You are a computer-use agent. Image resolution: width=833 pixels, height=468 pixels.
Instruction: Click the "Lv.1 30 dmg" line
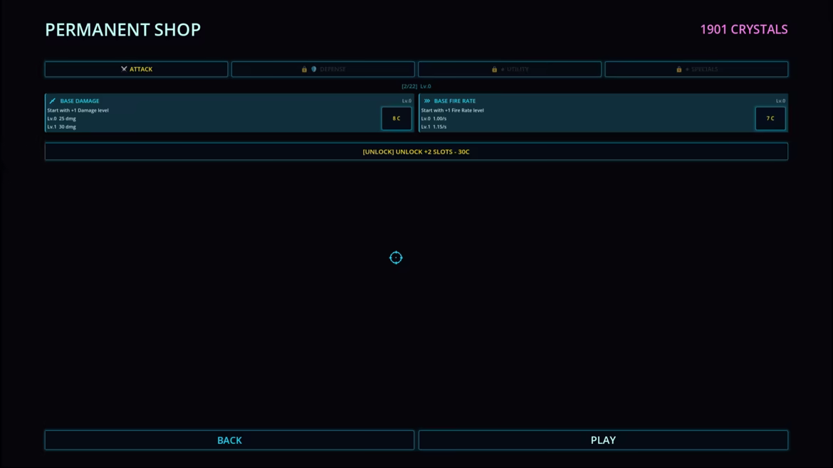tap(62, 127)
